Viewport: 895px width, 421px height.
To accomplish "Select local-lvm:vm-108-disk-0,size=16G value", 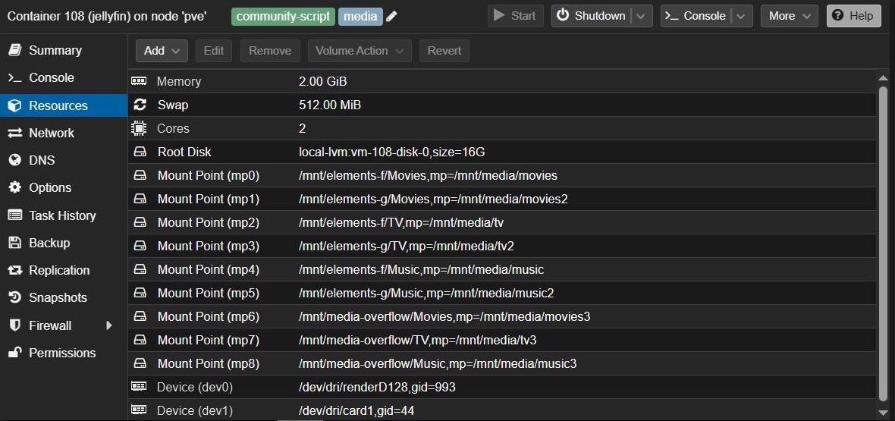I will click(x=391, y=152).
